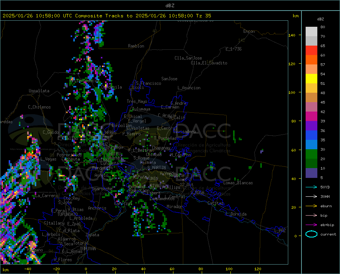Click the cyan 50YD arrow icon

coord(311,187)
